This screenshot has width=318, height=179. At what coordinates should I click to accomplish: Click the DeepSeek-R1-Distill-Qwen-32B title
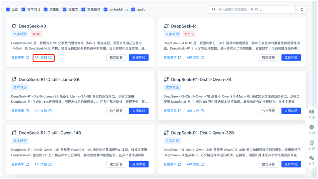point(202,133)
